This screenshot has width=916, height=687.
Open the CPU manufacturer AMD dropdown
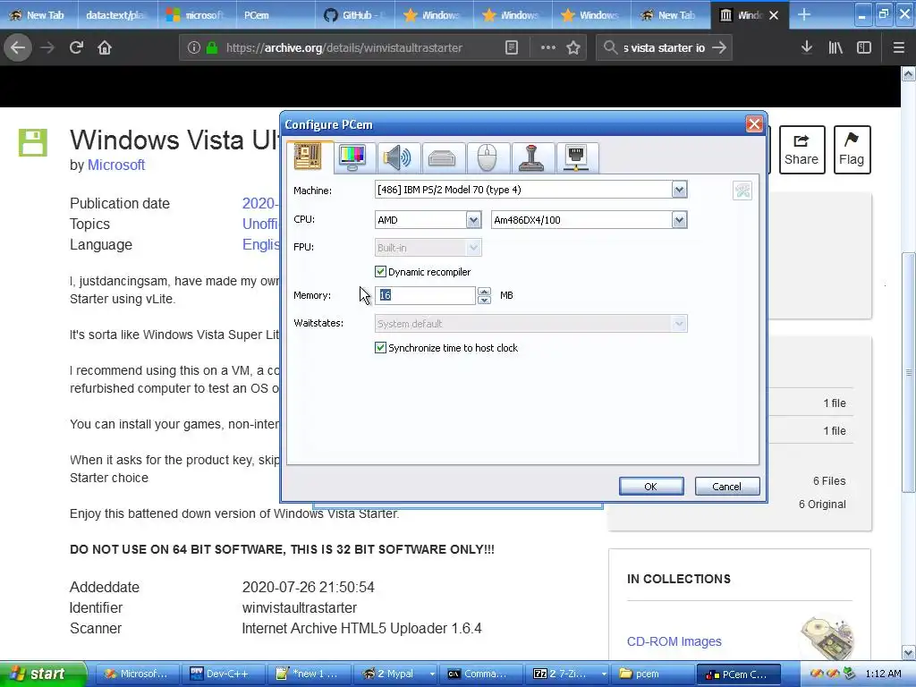[473, 220]
